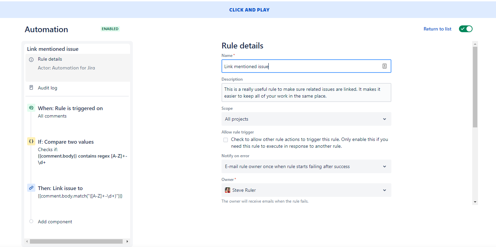
Task: Open the CLICK AND PLAY banner
Action: [249, 9]
